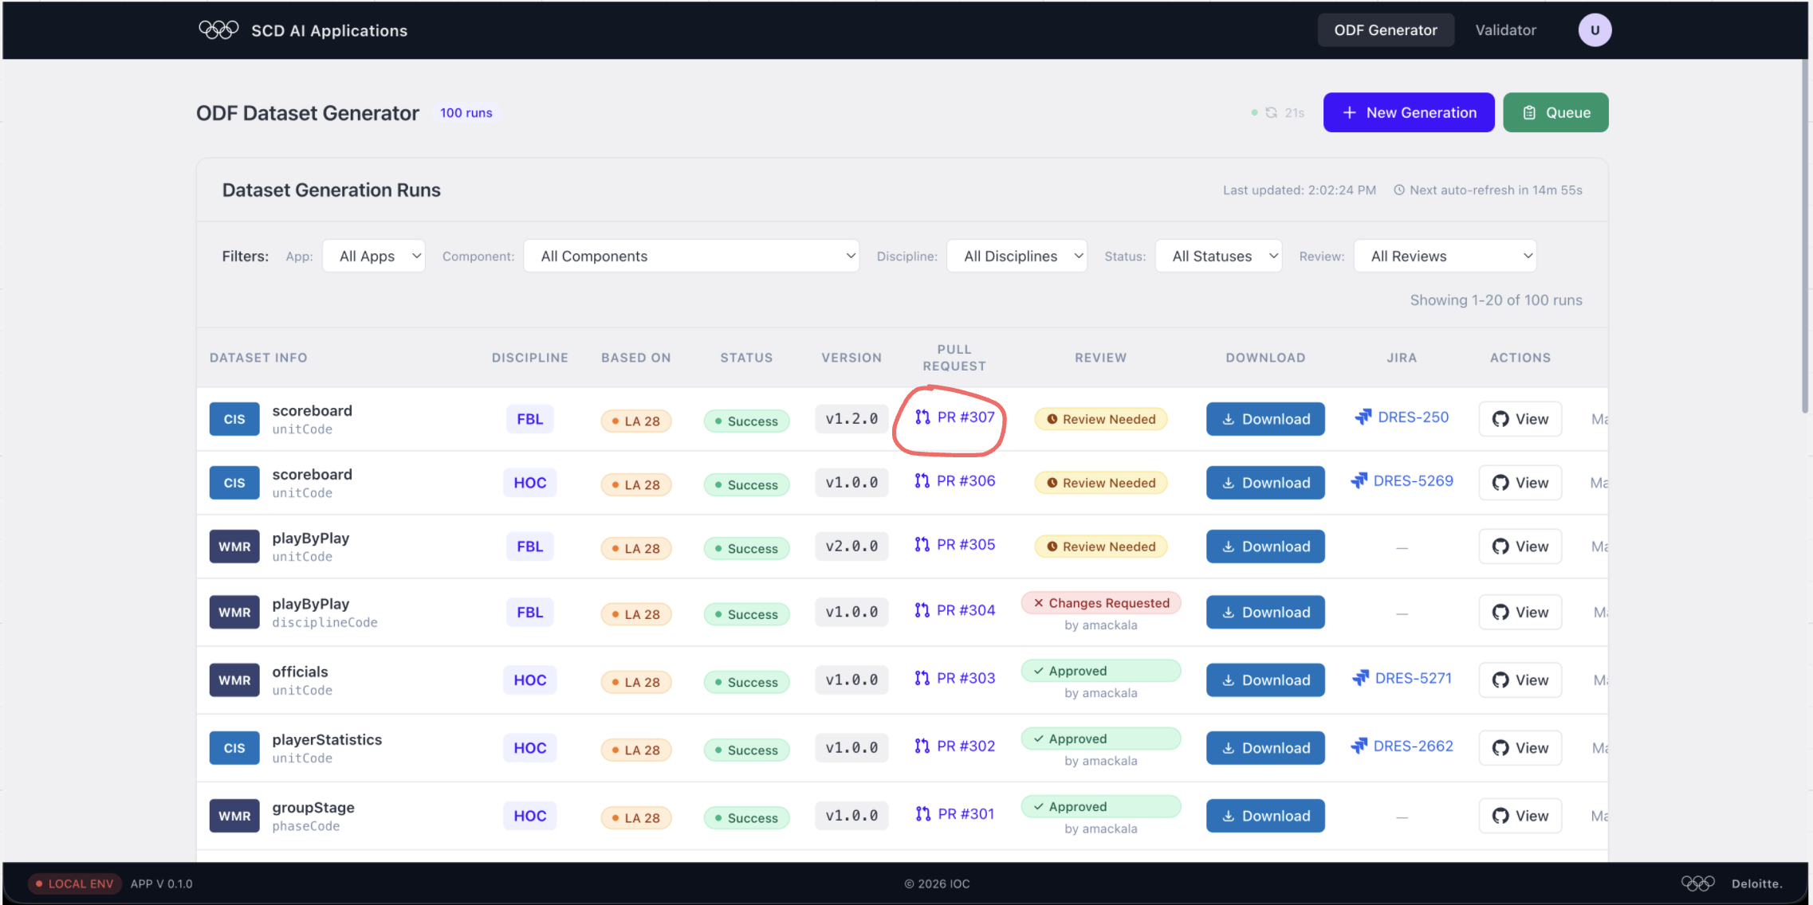Click the SCD AI Applications title
Viewport: 1813px width, 905px height.
(x=329, y=30)
